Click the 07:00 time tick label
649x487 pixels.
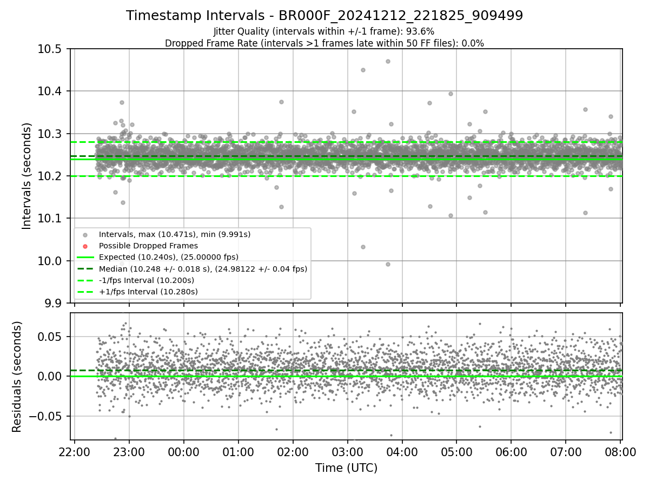pos(566,451)
